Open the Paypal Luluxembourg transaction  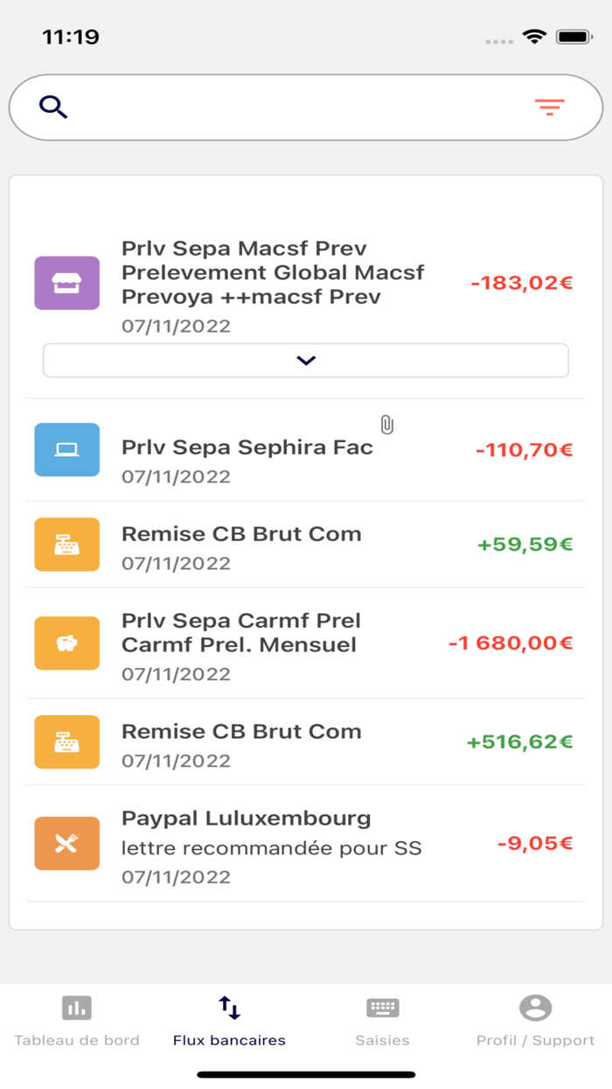point(247,819)
